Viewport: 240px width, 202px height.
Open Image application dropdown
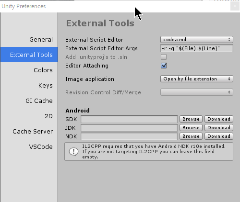click(197, 79)
